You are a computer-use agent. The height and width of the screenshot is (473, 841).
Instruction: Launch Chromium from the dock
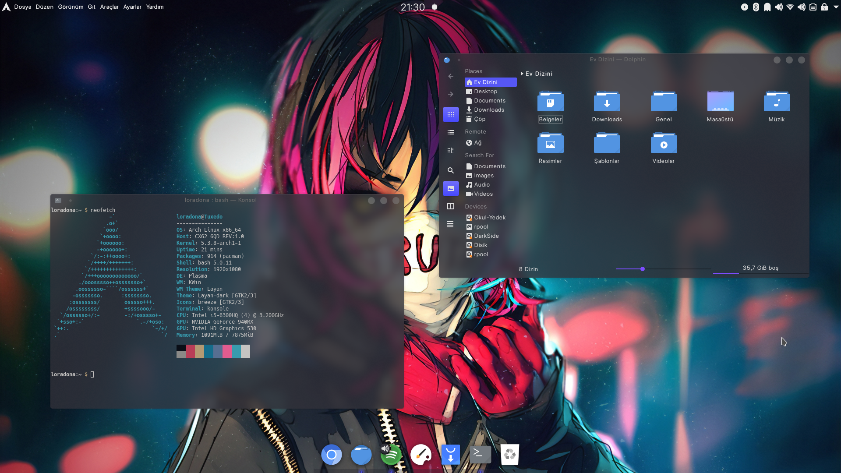tap(332, 455)
